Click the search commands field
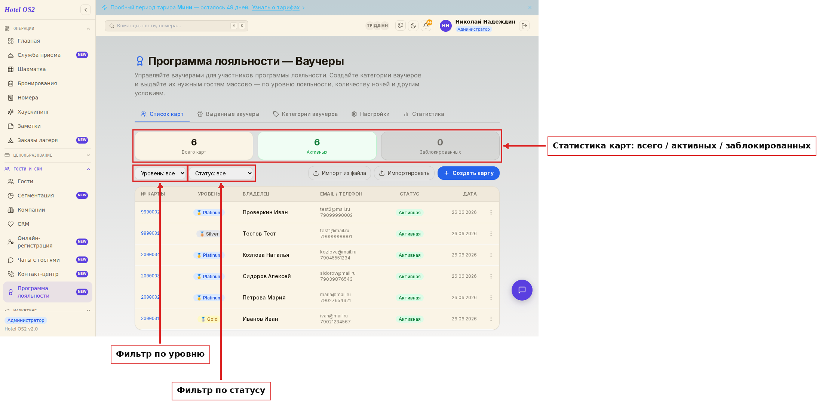 176,26
